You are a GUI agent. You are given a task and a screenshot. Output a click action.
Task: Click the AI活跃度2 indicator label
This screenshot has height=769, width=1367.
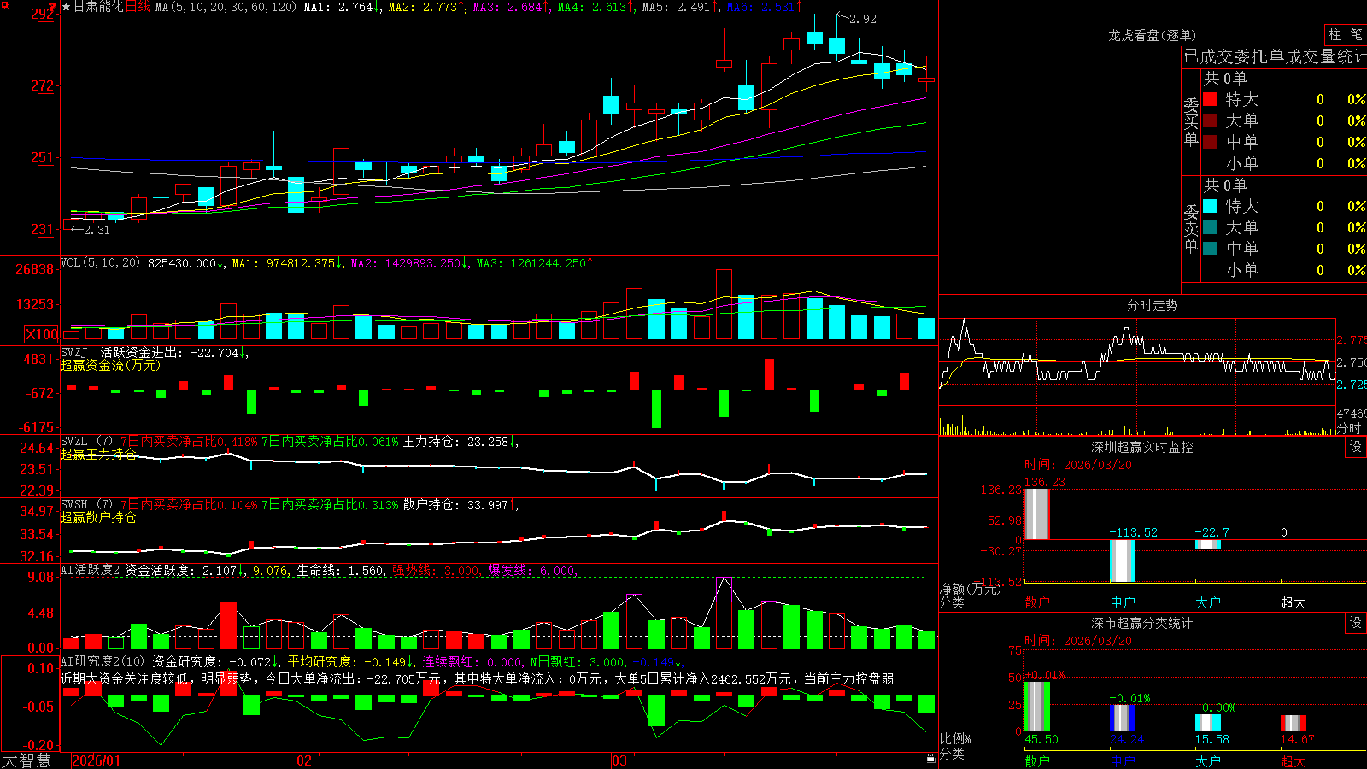(x=90, y=570)
